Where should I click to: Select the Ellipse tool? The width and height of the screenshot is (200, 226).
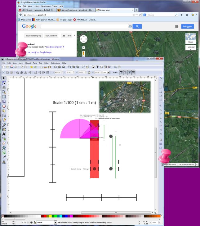(4, 106)
